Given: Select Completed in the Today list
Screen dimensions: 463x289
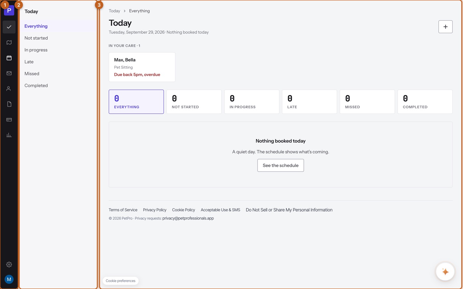Looking at the screenshot, I should [x=58, y=85].
